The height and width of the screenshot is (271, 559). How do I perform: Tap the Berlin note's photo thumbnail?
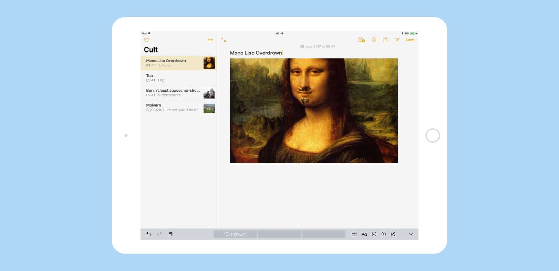(x=209, y=93)
